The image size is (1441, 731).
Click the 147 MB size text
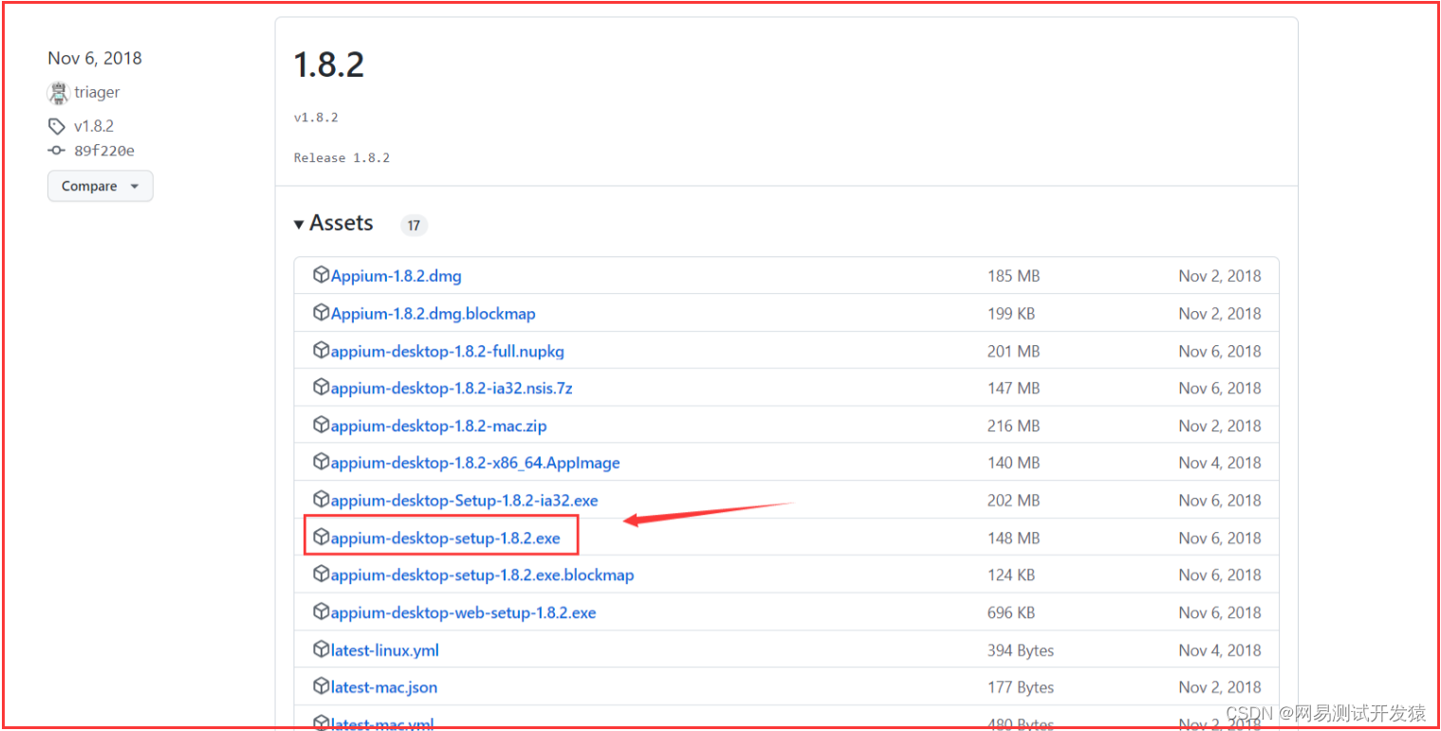pos(1013,388)
